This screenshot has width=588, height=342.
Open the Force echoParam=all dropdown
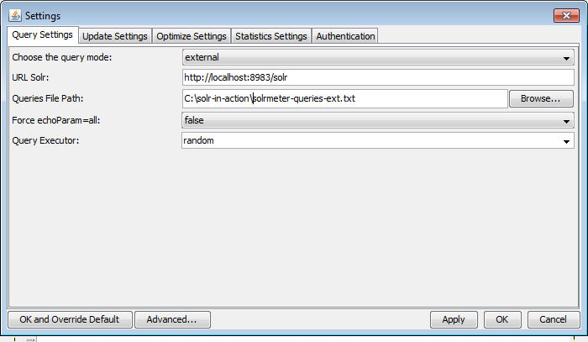pos(377,120)
